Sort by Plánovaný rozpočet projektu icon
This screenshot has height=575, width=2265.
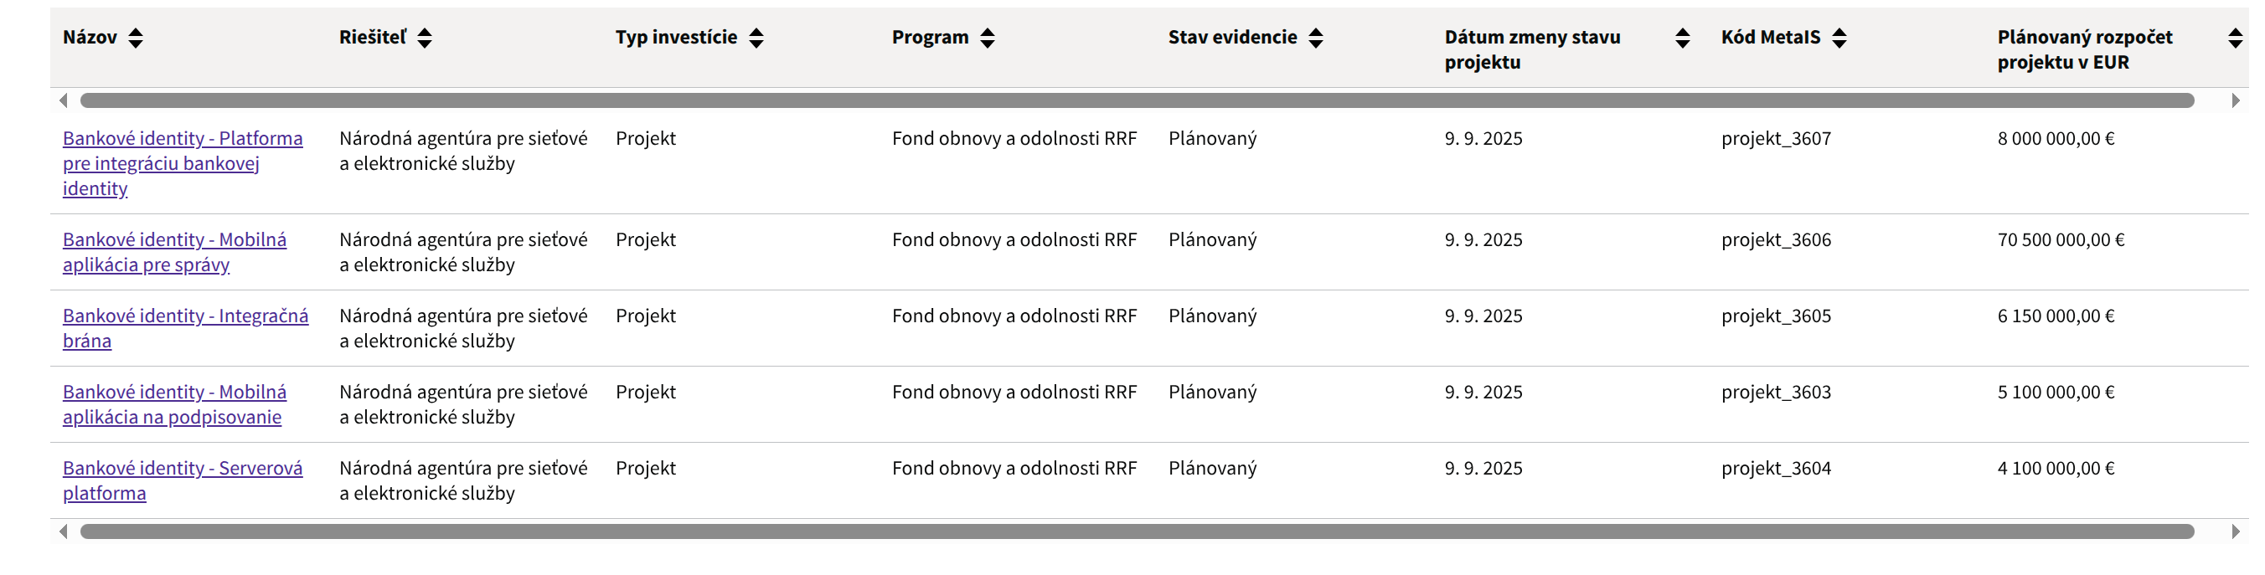[2234, 38]
